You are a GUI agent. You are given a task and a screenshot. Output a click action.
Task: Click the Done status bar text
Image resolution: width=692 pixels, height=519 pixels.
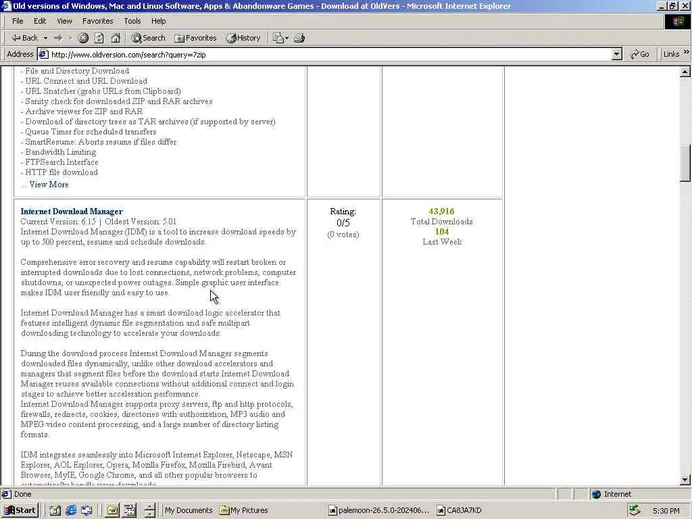click(x=22, y=494)
